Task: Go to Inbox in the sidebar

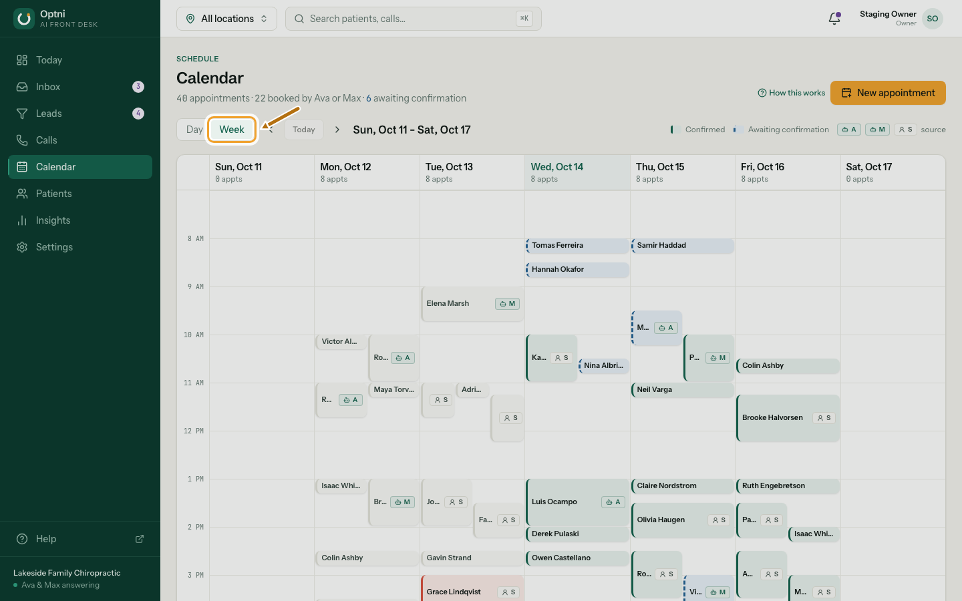Action: pos(80,87)
